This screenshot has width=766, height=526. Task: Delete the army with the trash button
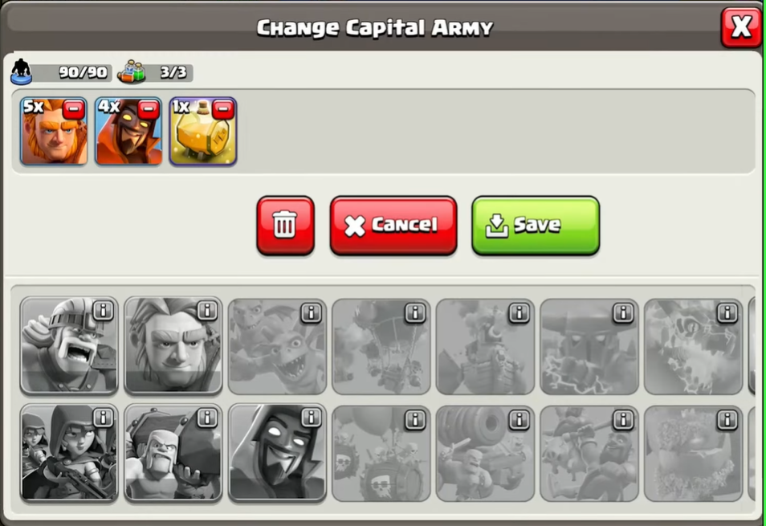click(x=285, y=225)
